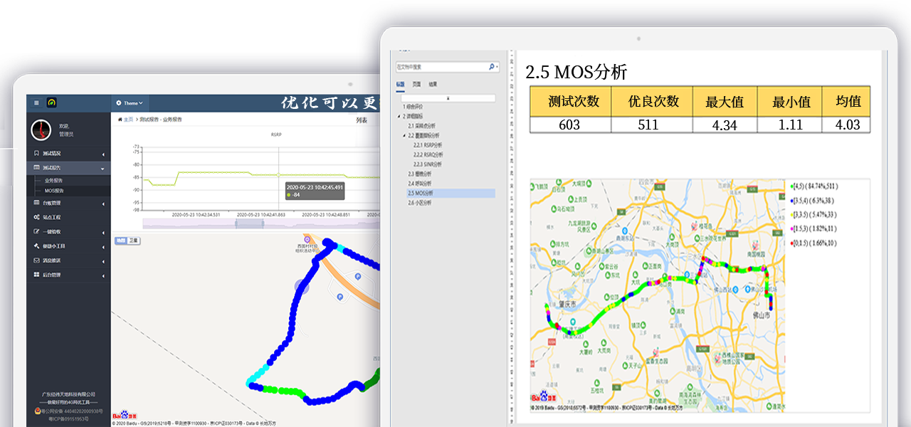Click the grid icon for 后台管理
This screenshot has width=911, height=427.
36,275
